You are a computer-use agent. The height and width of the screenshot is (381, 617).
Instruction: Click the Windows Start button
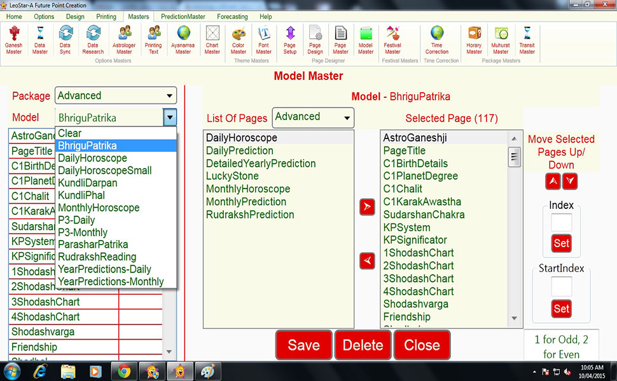pyautogui.click(x=12, y=371)
